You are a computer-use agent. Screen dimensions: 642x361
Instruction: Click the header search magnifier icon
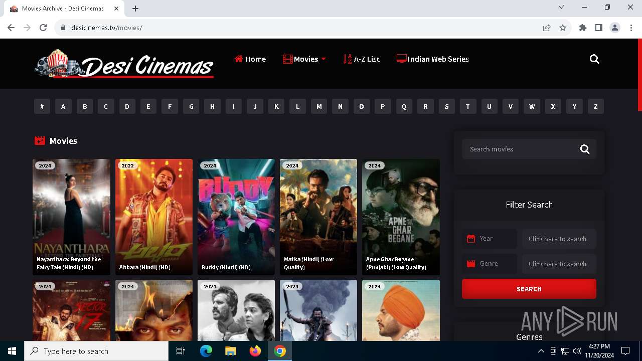(594, 59)
